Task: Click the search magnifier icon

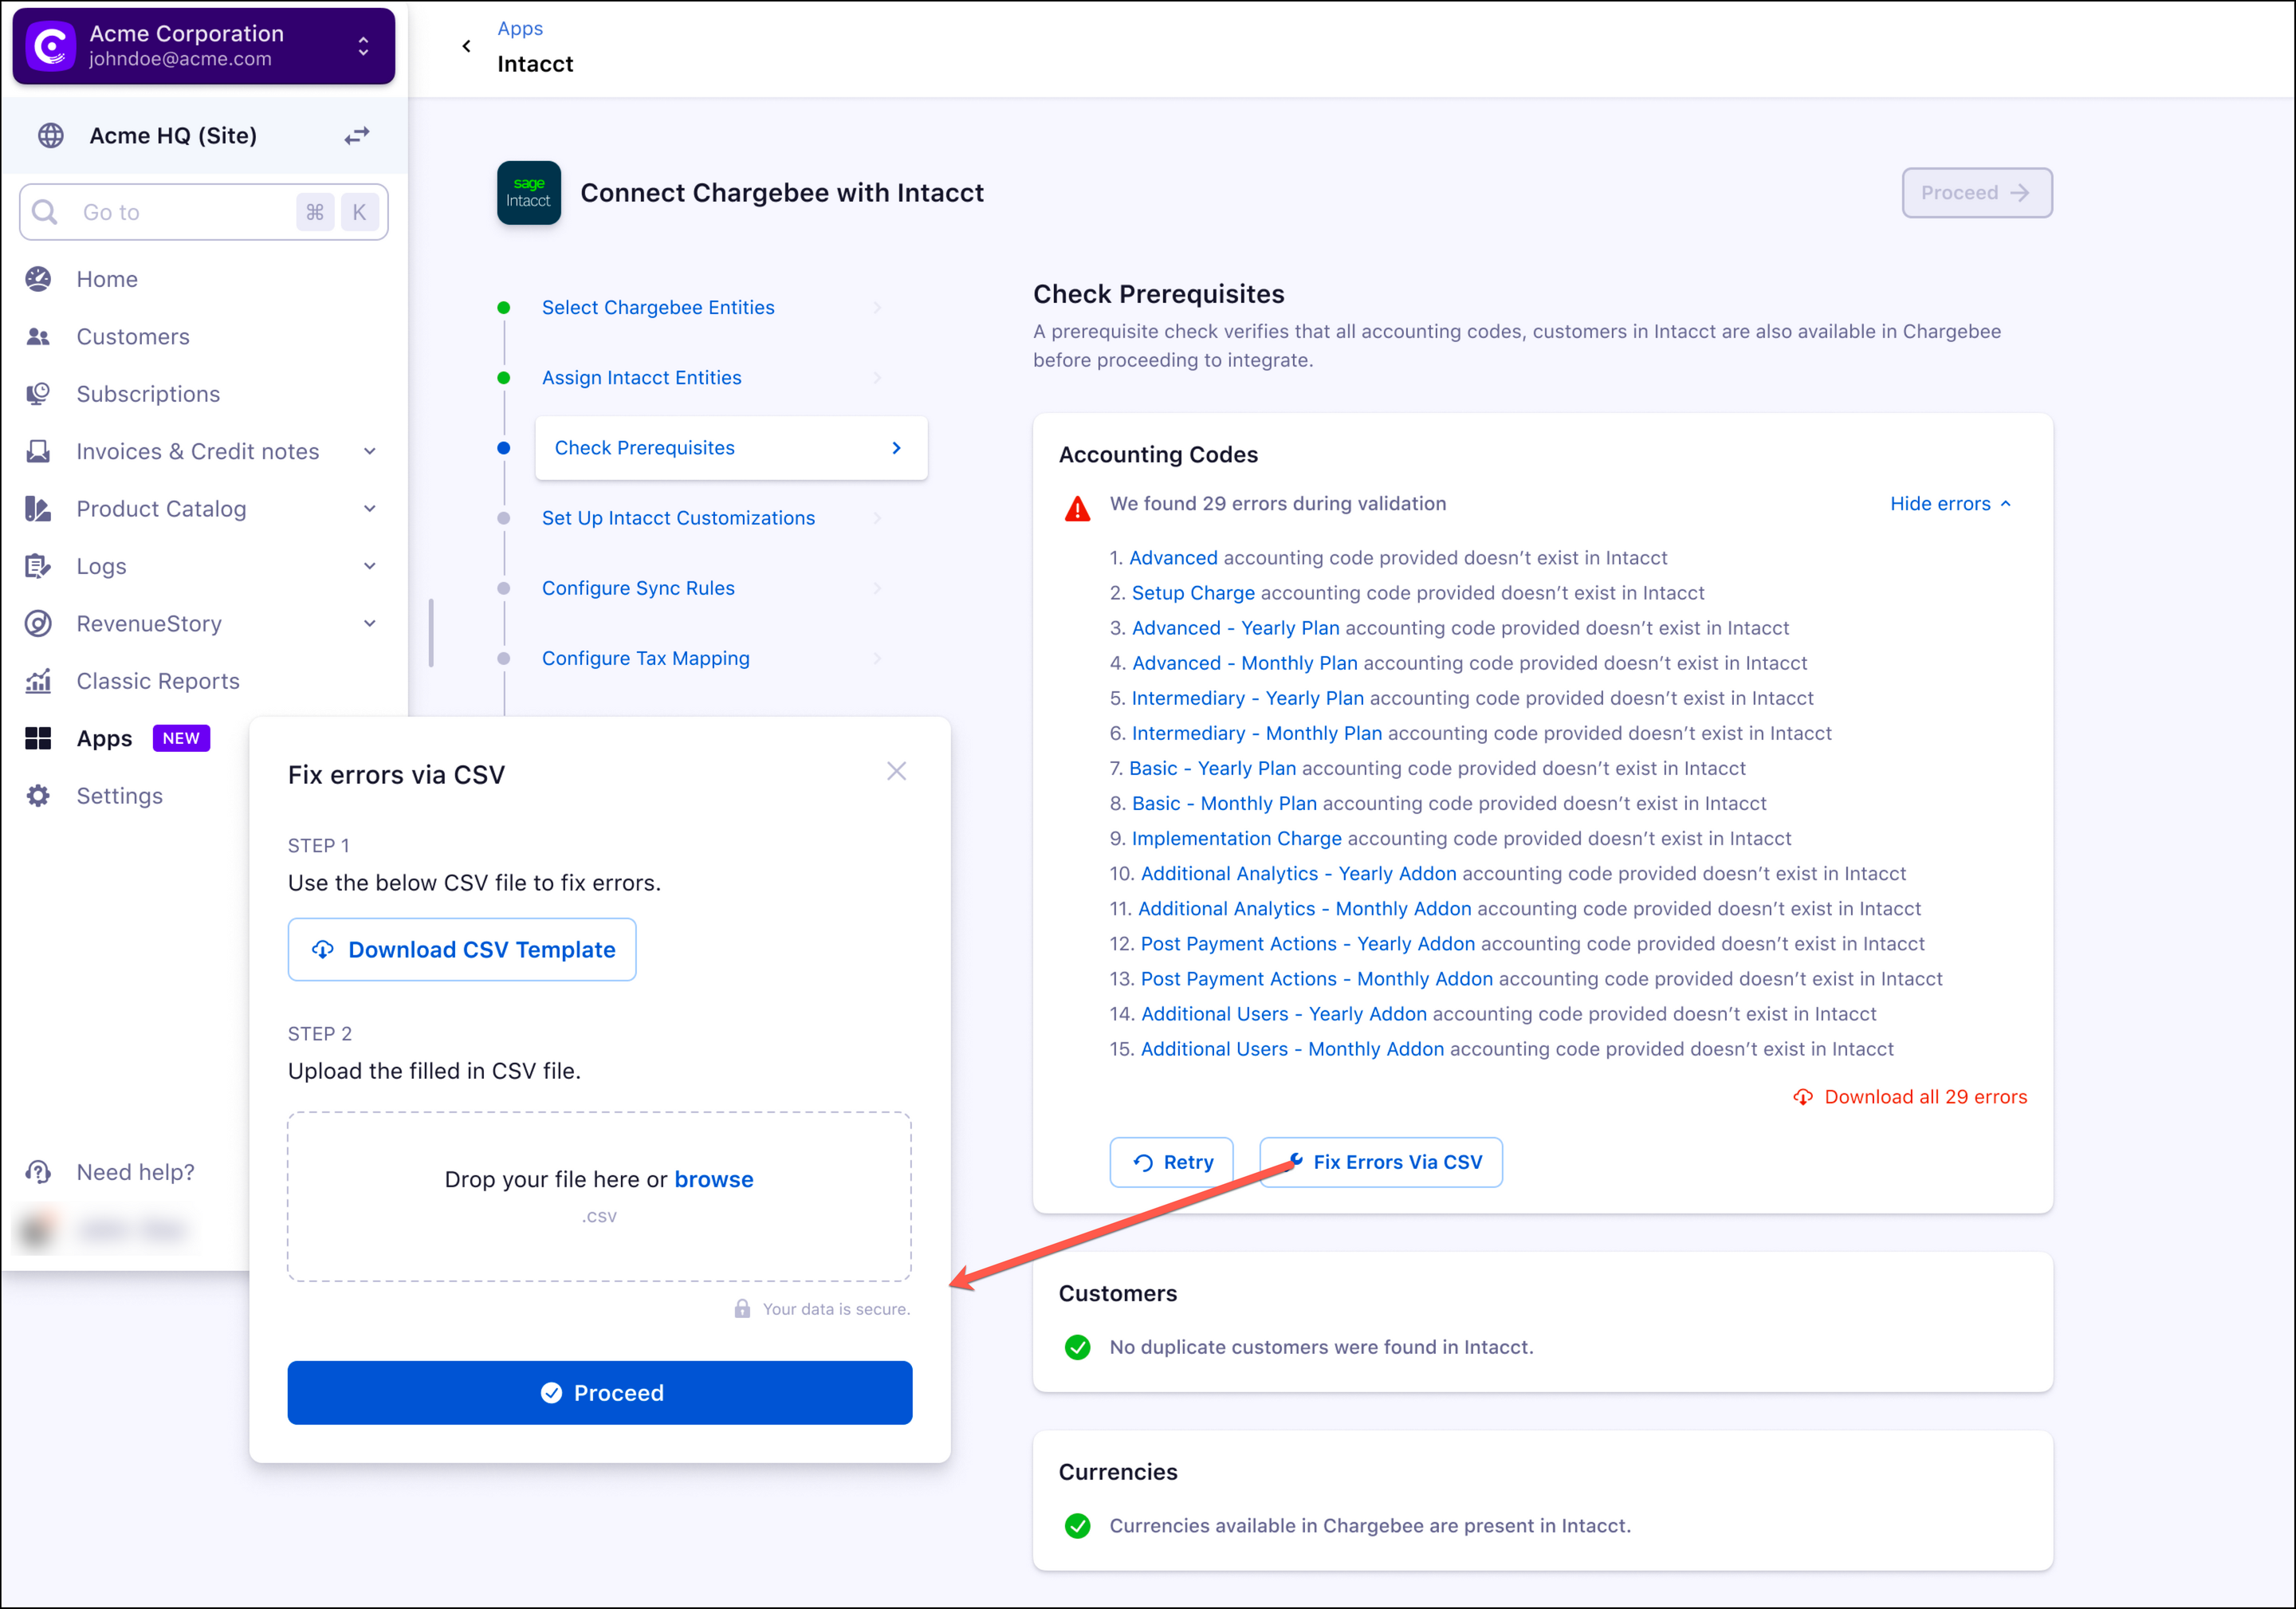Action: [44, 212]
